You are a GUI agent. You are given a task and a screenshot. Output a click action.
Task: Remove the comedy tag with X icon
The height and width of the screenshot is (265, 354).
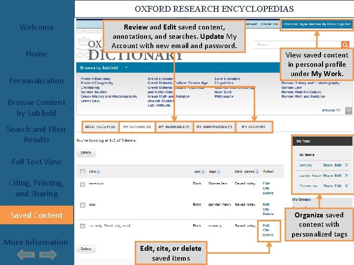pos(347,165)
